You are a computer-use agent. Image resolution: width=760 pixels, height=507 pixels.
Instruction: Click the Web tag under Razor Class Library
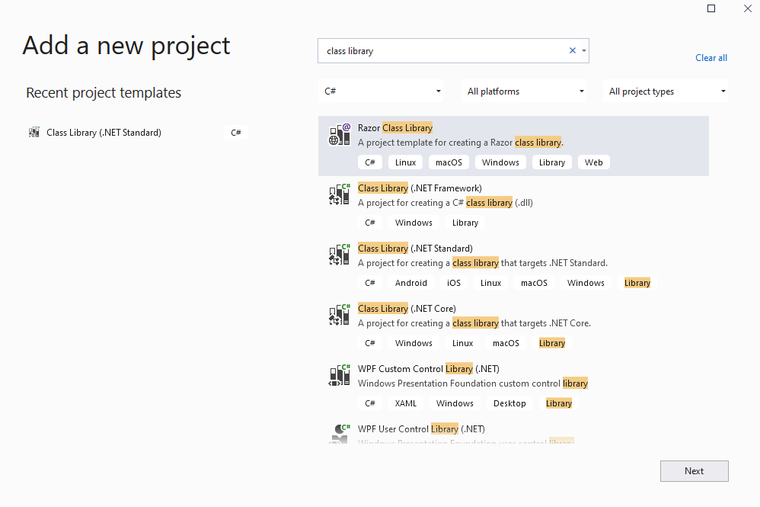click(594, 162)
